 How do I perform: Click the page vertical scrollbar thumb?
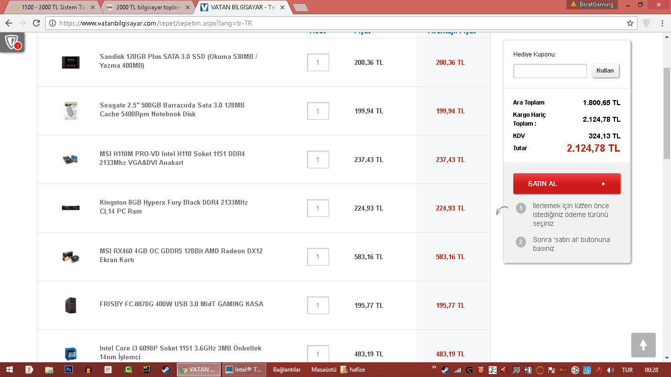[667, 113]
